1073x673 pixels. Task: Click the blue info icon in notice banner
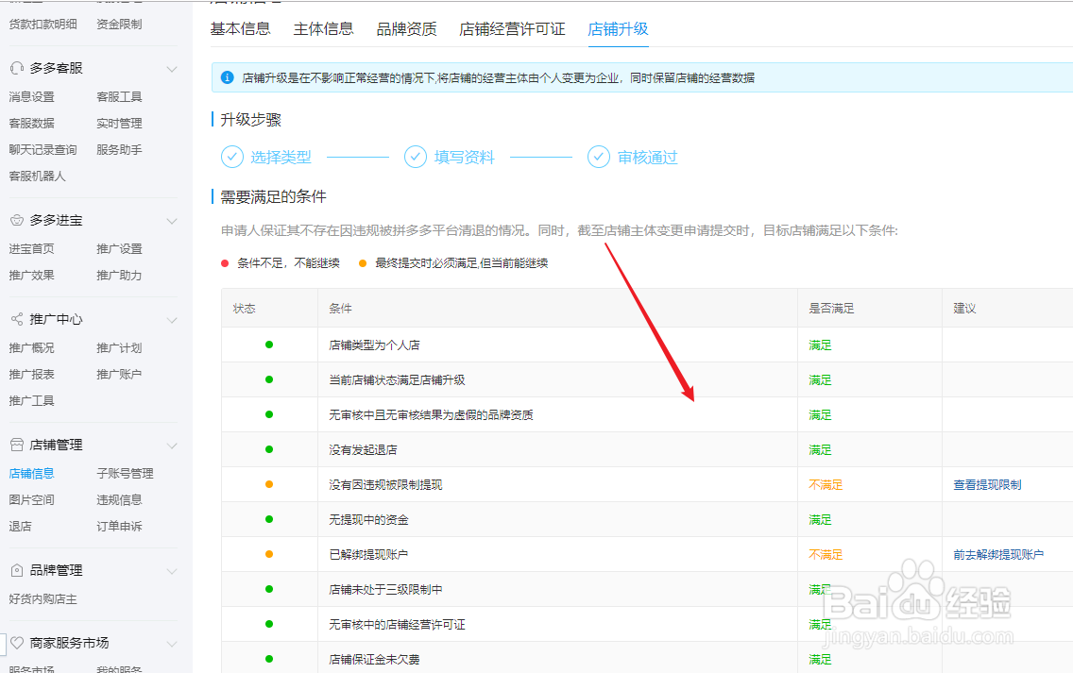(228, 78)
